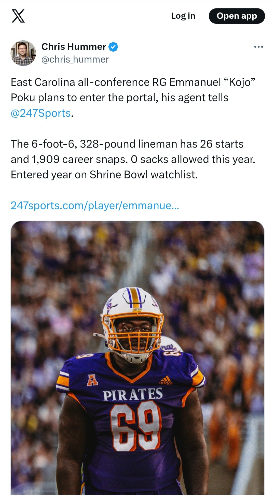Open the @chris_hummer handle

click(75, 59)
